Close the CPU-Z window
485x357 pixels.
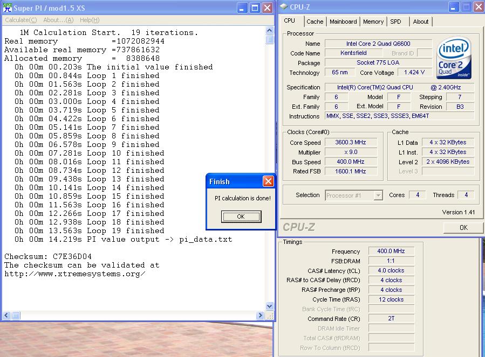[478, 7]
